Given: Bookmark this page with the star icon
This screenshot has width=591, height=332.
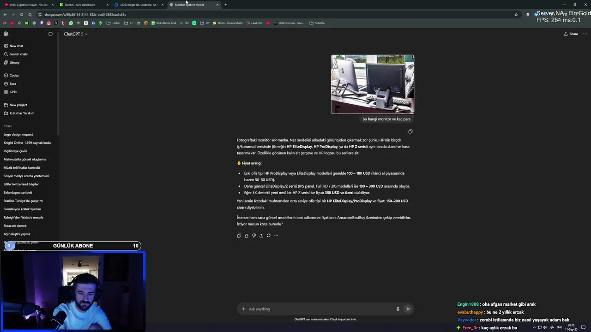Looking at the screenshot, I should click(x=516, y=14).
